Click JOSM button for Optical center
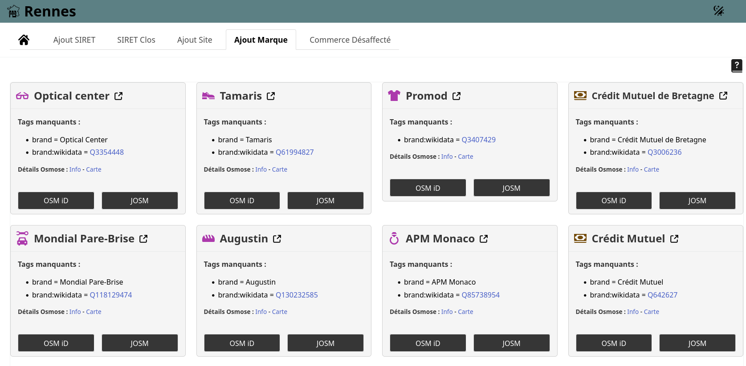Screen dimensions: 746x366 tap(139, 201)
